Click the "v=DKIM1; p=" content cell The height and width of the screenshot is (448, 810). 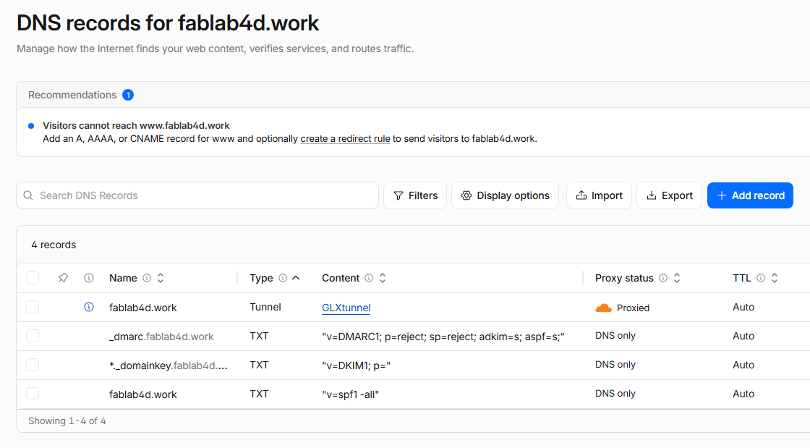pyautogui.click(x=356, y=365)
